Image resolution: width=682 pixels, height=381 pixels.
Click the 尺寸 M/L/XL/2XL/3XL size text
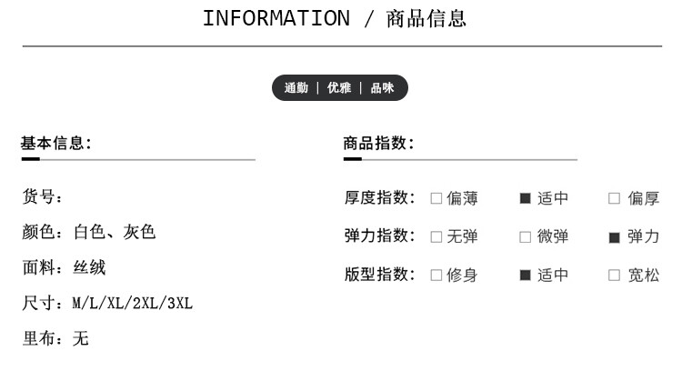tap(107, 304)
